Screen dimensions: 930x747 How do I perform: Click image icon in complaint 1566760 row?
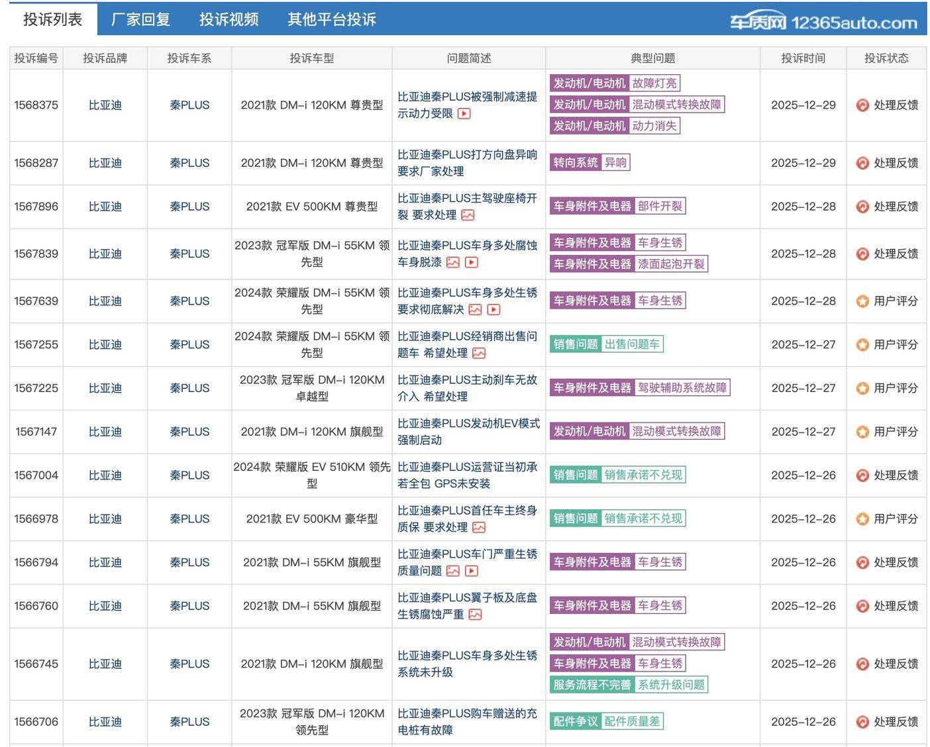(x=475, y=615)
